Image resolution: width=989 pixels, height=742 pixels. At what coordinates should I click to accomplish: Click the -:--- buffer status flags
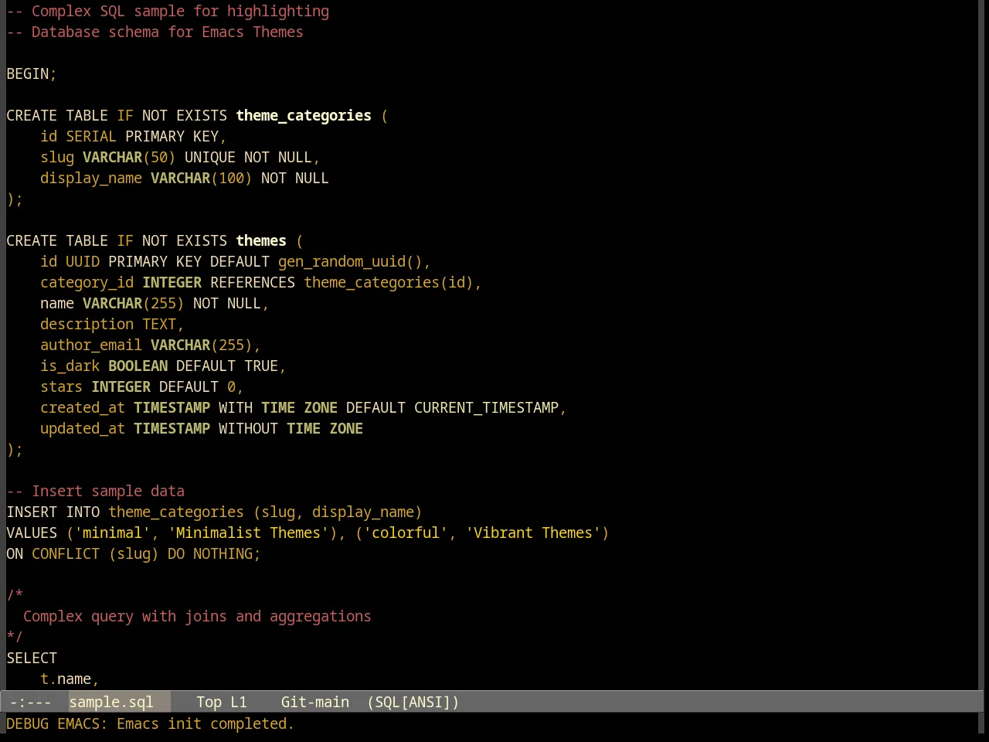click(31, 702)
